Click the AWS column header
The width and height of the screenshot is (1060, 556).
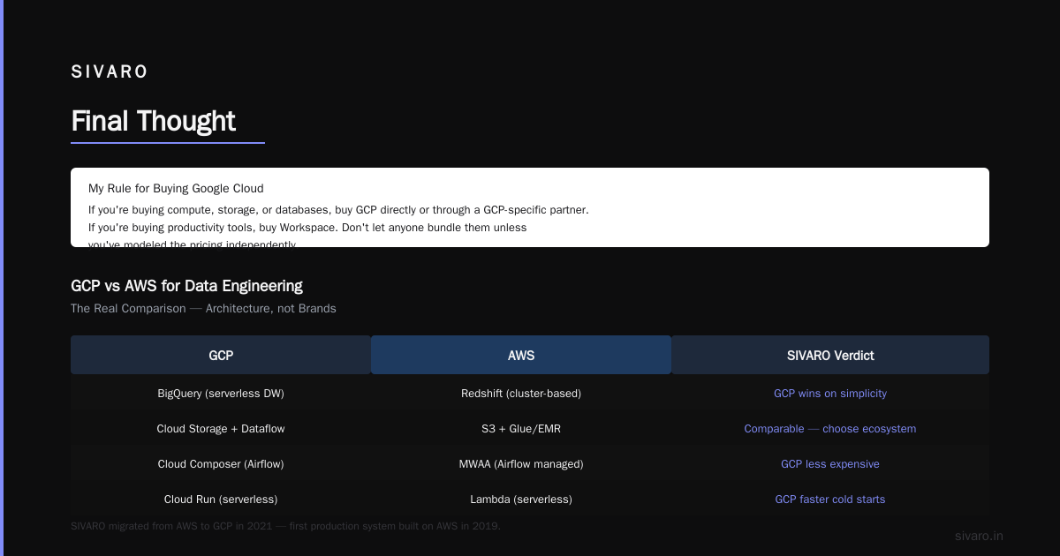coord(521,355)
